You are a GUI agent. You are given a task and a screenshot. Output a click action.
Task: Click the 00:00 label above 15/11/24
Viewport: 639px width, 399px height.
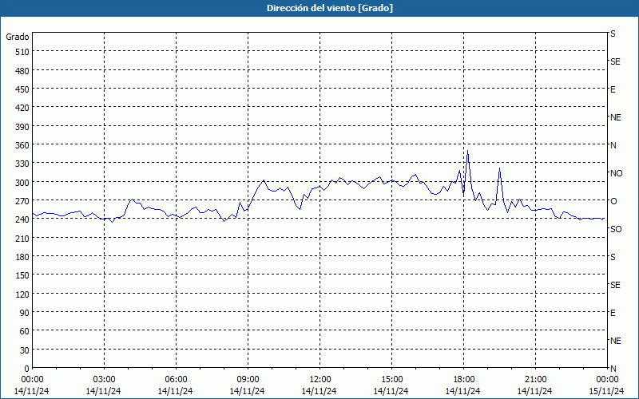pyautogui.click(x=607, y=380)
